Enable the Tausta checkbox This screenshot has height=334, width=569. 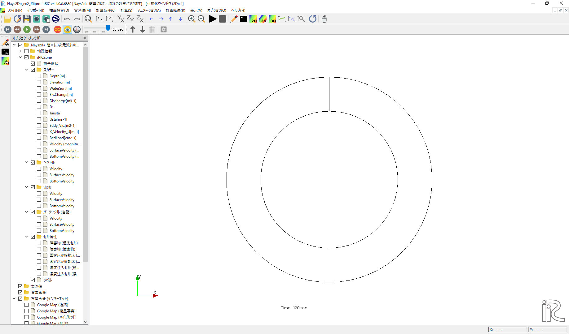click(39, 113)
